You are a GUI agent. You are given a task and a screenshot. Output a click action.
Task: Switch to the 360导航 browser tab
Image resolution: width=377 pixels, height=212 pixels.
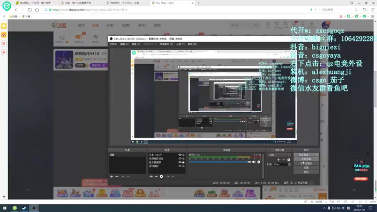point(35,3)
